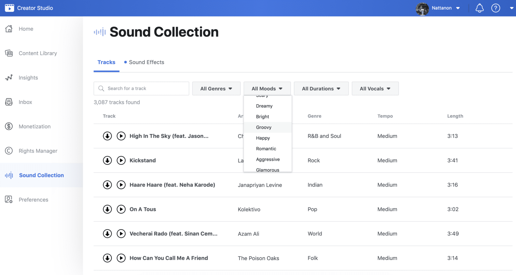Open notifications bell icon

click(x=480, y=8)
